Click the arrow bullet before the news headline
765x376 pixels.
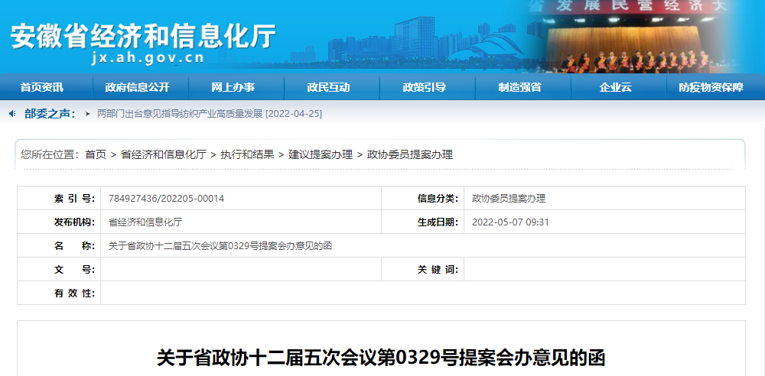point(88,114)
